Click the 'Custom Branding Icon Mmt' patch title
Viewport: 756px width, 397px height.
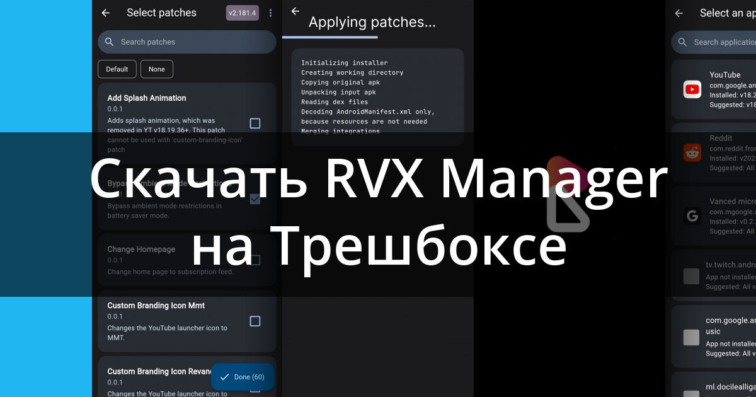(156, 306)
